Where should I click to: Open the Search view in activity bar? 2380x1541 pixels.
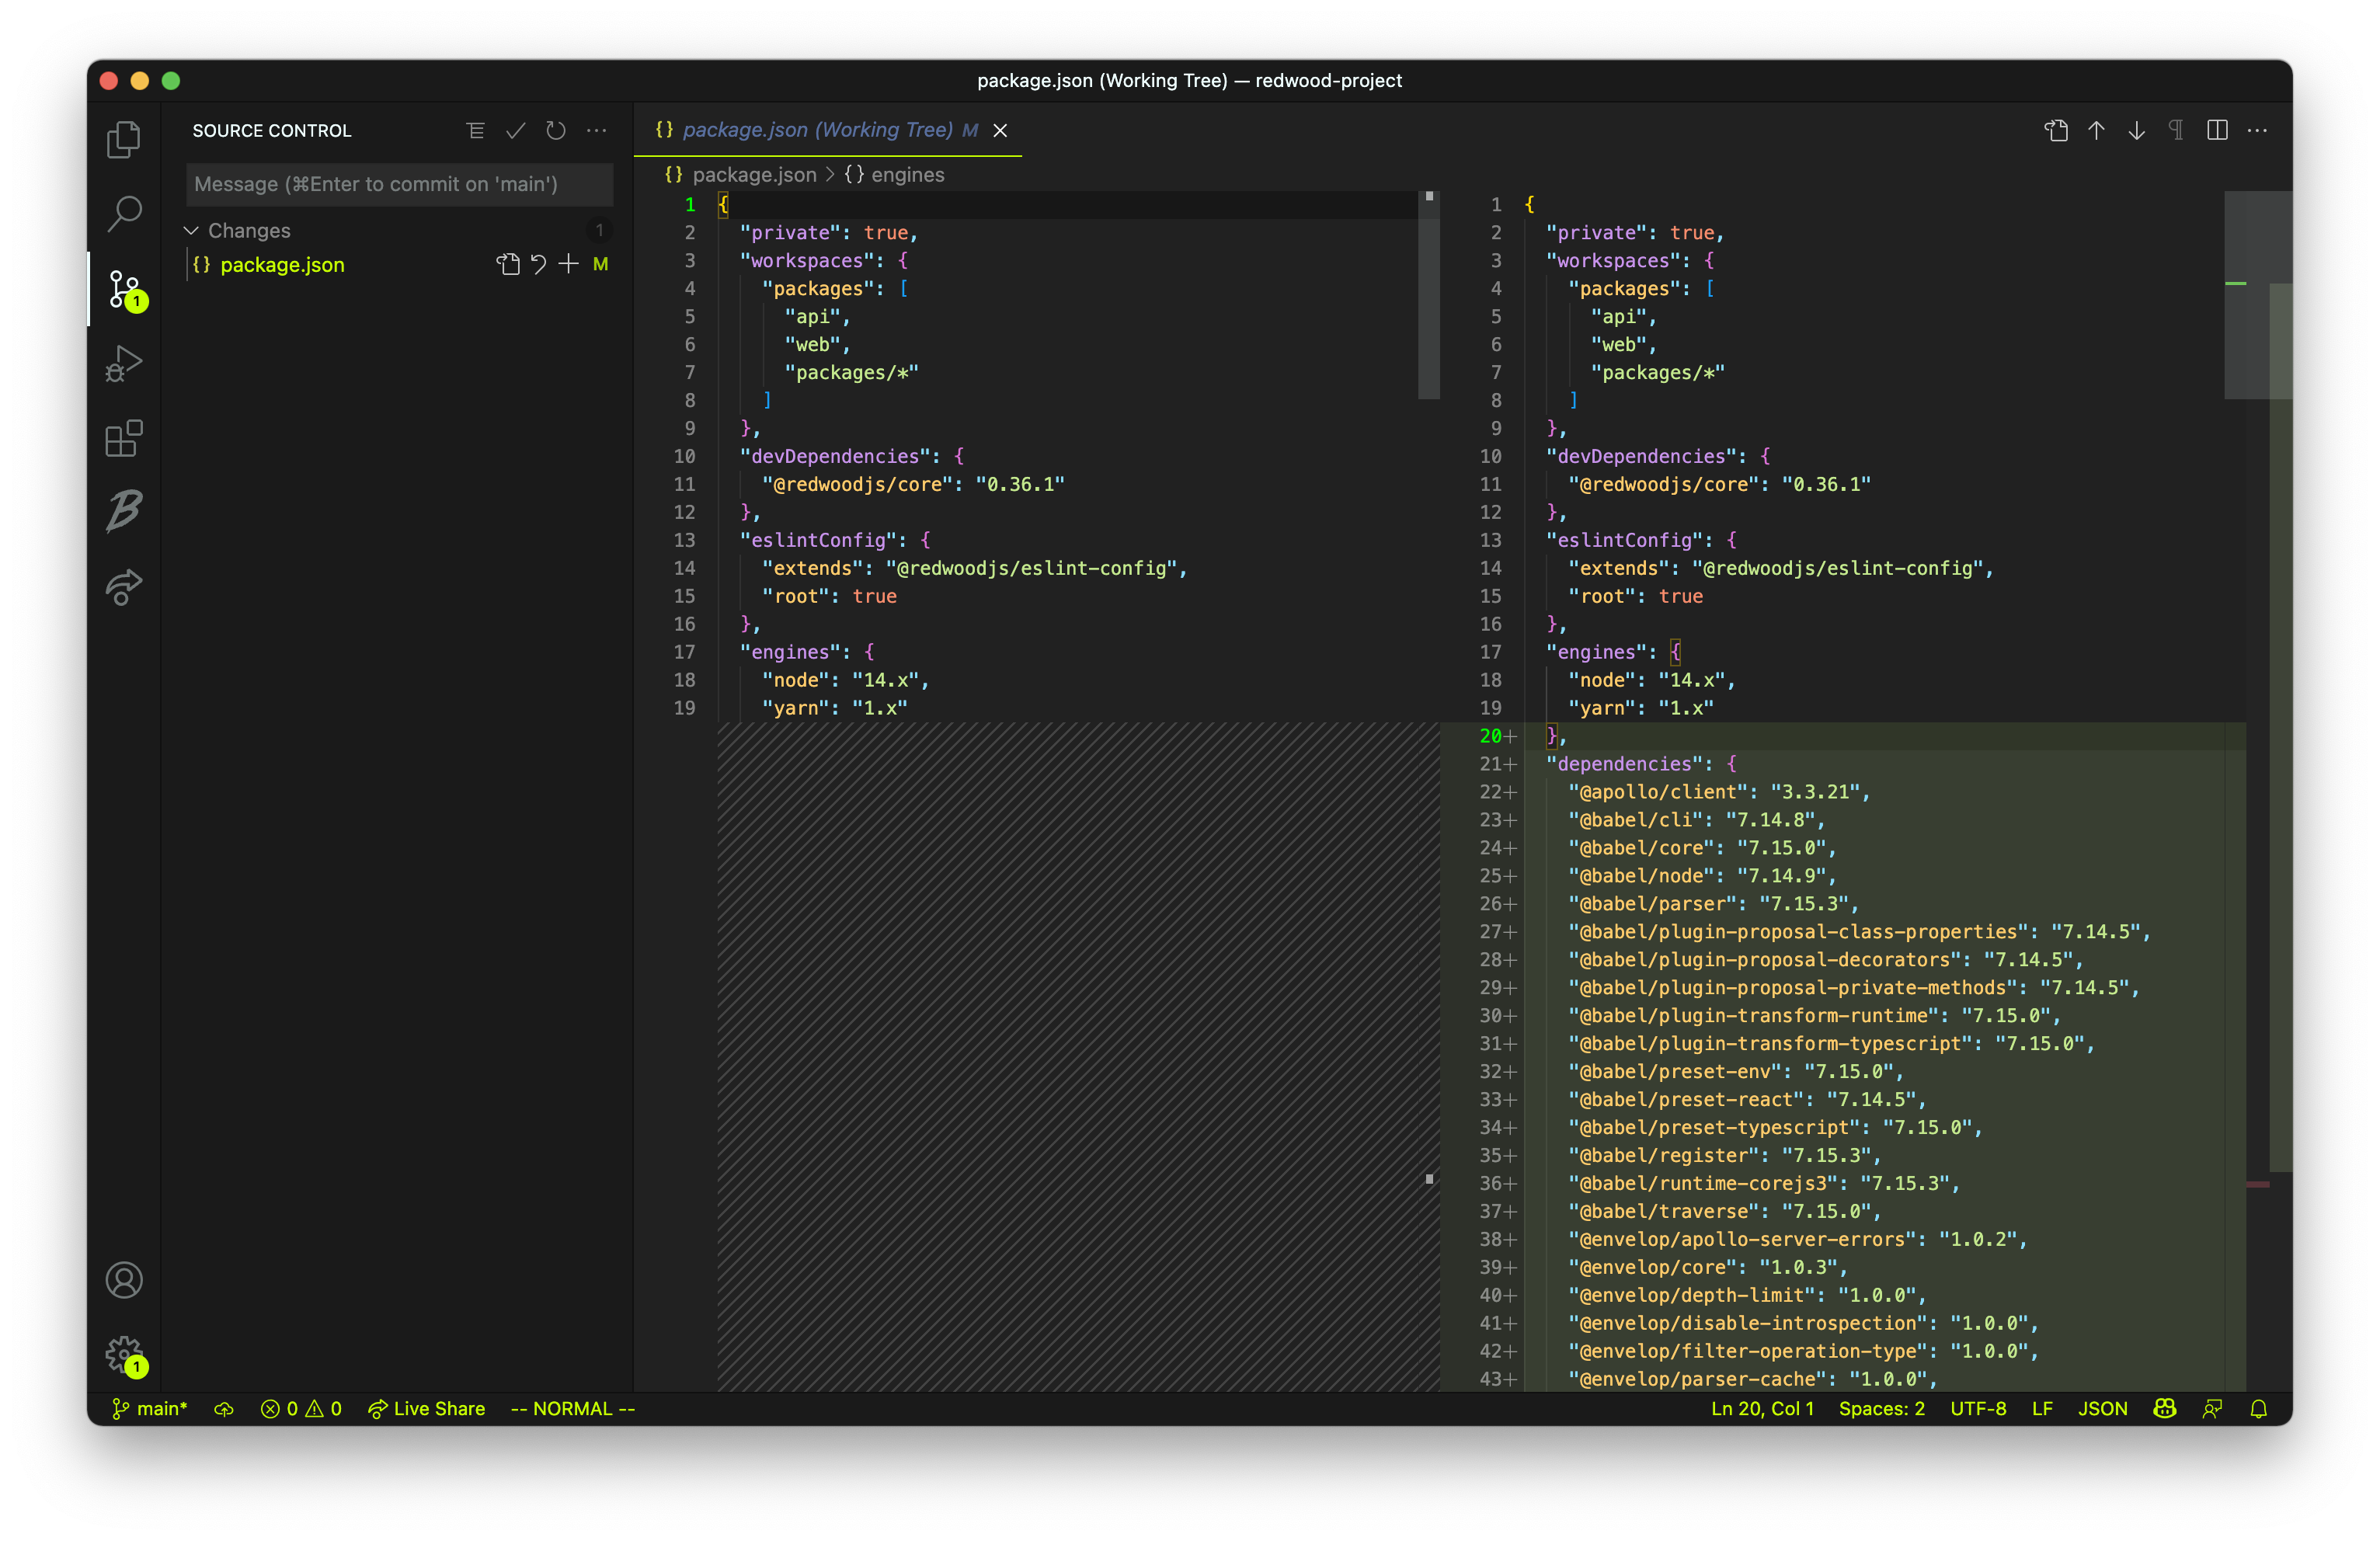124,214
